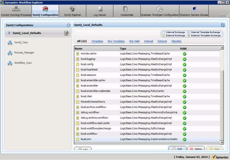
Task: Click the local.sessions row icon
Action: (78, 75)
